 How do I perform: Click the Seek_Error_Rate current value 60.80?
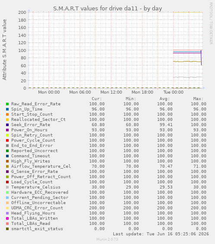pos(98,125)
